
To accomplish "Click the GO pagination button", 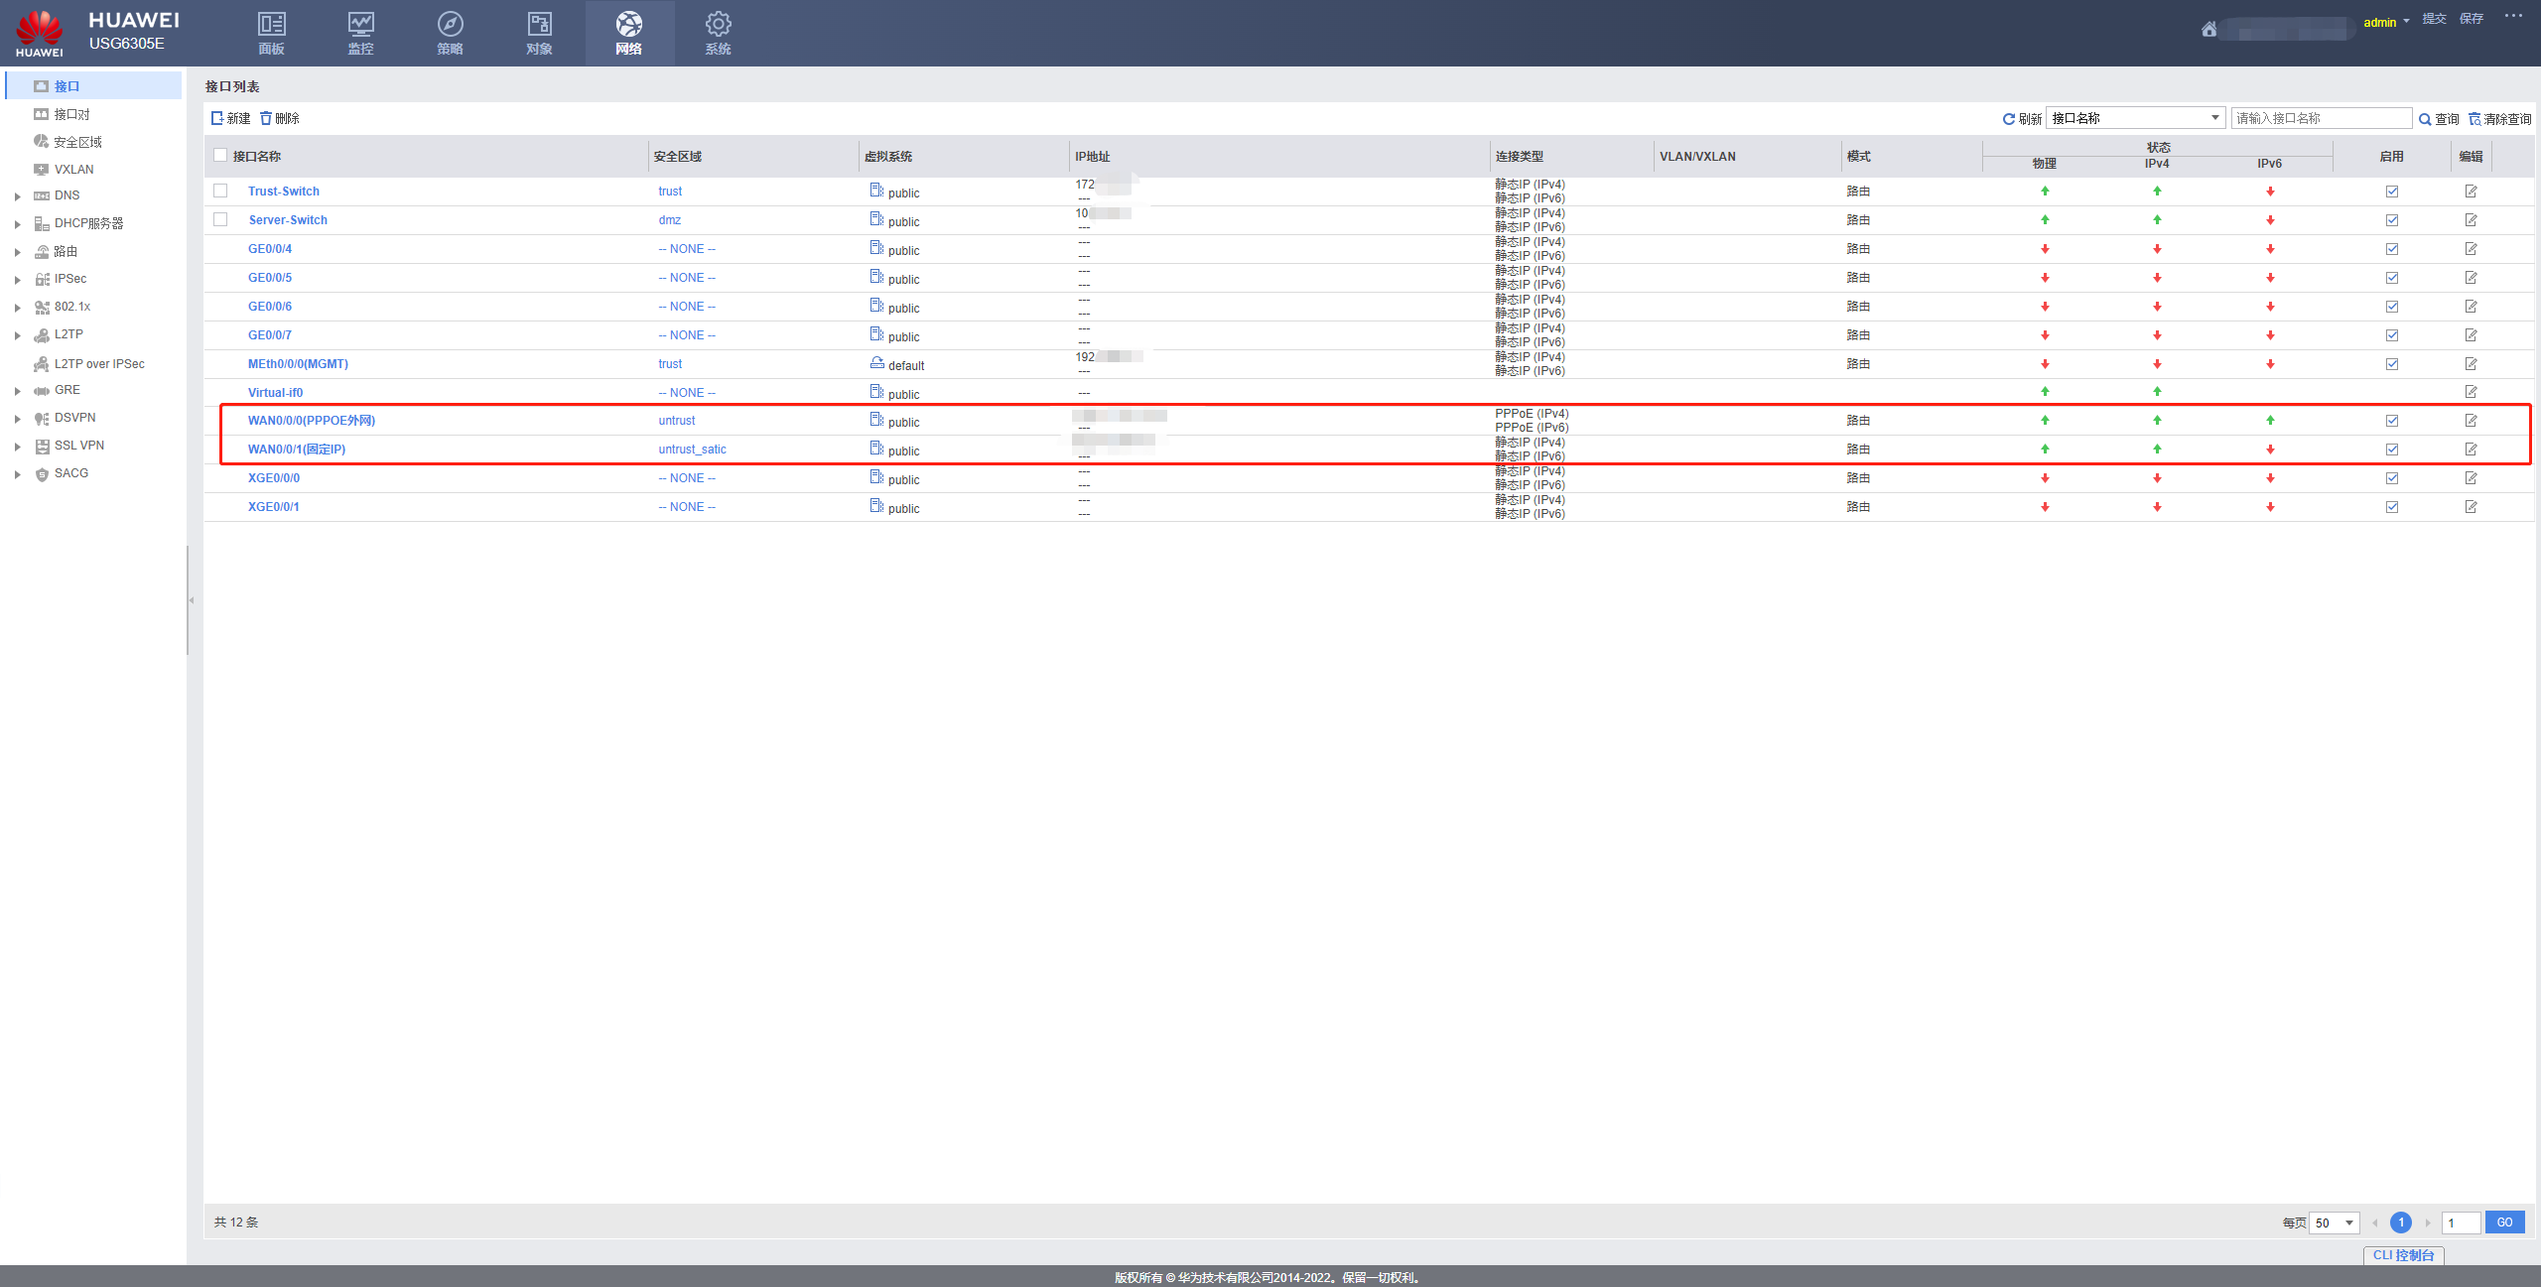I will (2504, 1223).
